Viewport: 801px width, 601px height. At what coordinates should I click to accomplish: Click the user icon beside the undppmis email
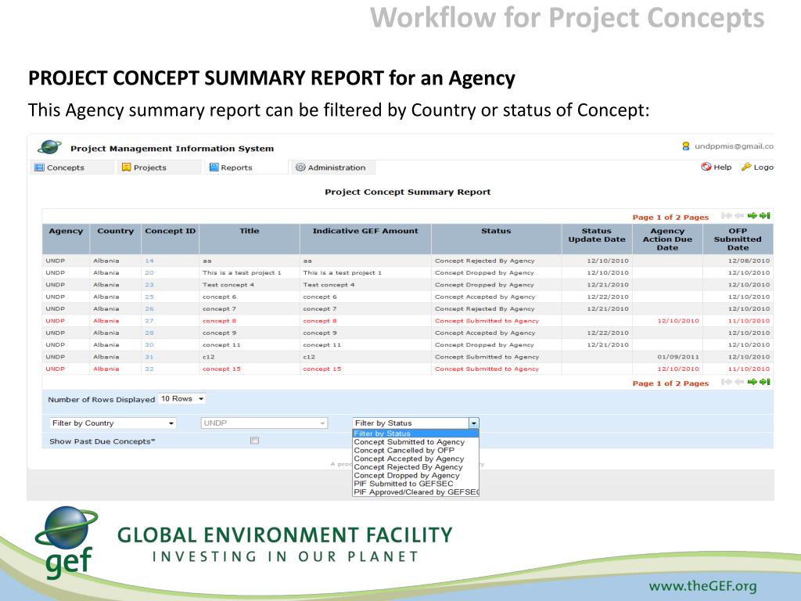click(x=685, y=146)
